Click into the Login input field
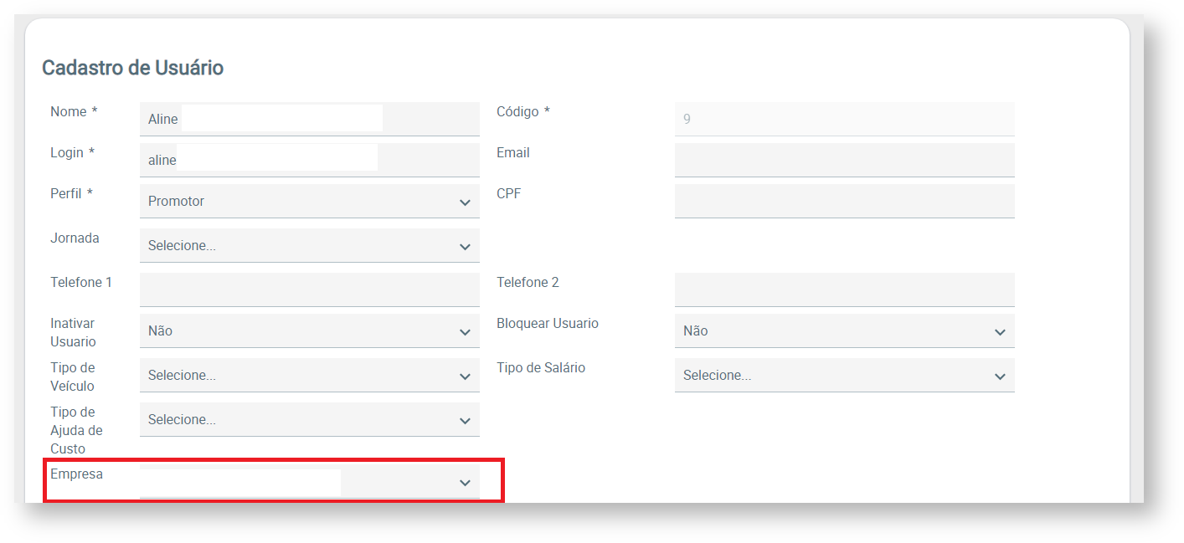1184x543 pixels. (x=309, y=160)
